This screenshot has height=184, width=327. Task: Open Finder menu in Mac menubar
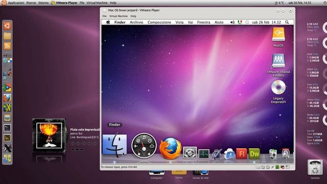pos(120,22)
